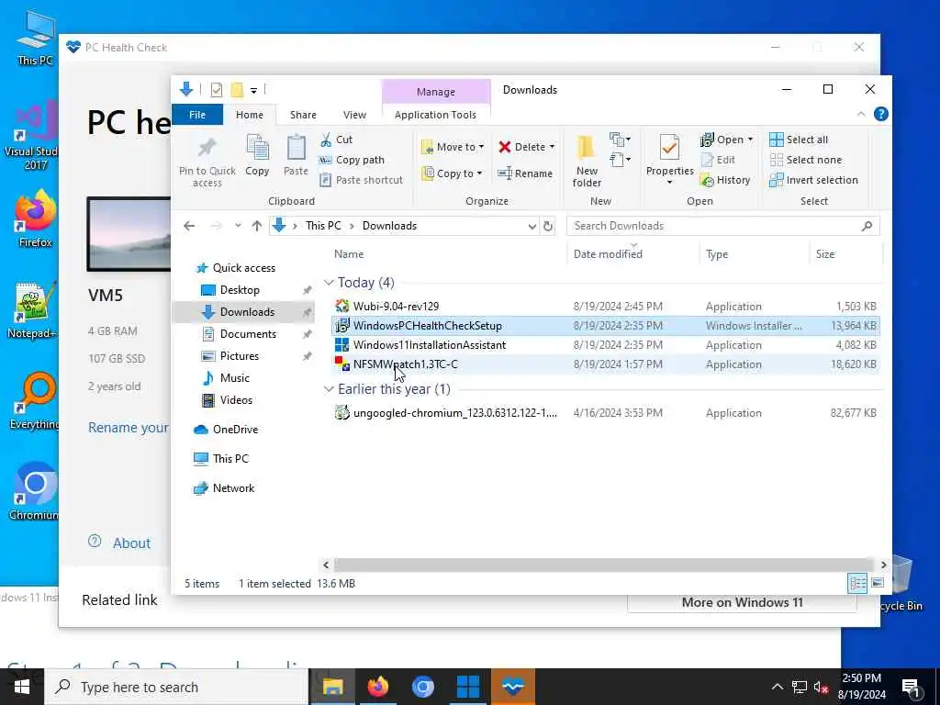
Task: Open file History from ribbon
Action: (725, 180)
